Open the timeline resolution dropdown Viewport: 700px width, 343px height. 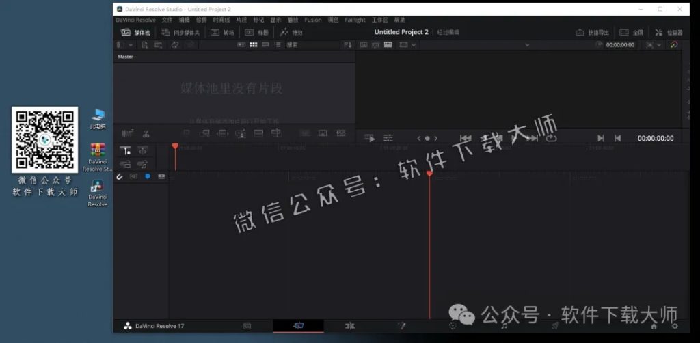point(407,44)
